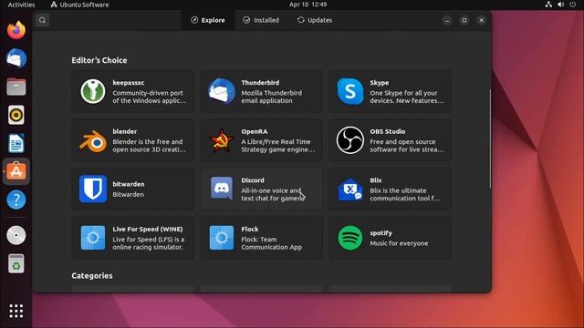The height and width of the screenshot is (328, 584).
Task: Select the Flock title text
Action: pyautogui.click(x=249, y=229)
